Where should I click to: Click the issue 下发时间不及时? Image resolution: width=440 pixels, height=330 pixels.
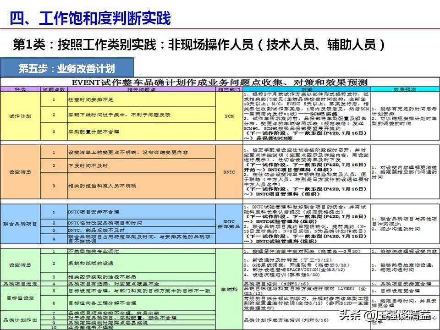click(x=88, y=165)
